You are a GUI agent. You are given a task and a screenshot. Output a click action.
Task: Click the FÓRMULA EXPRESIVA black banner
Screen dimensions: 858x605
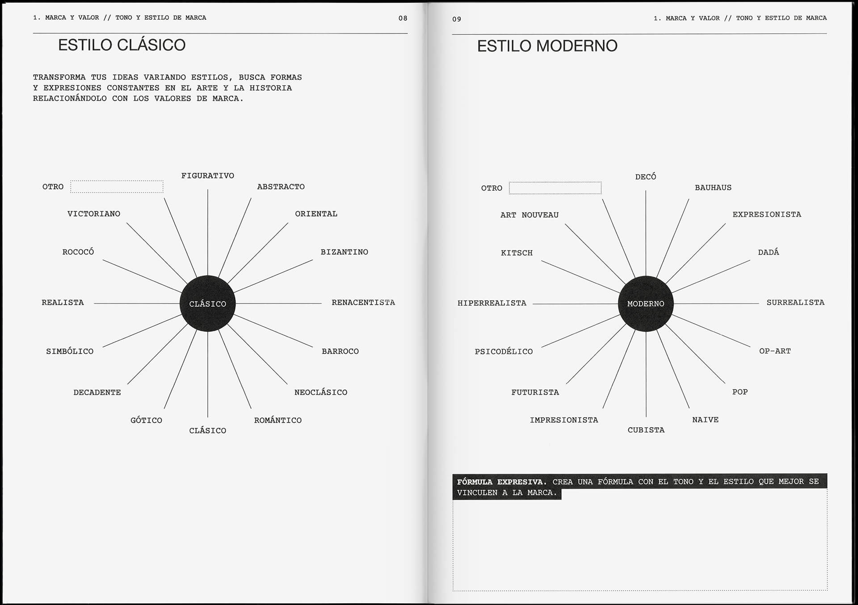pos(639,487)
